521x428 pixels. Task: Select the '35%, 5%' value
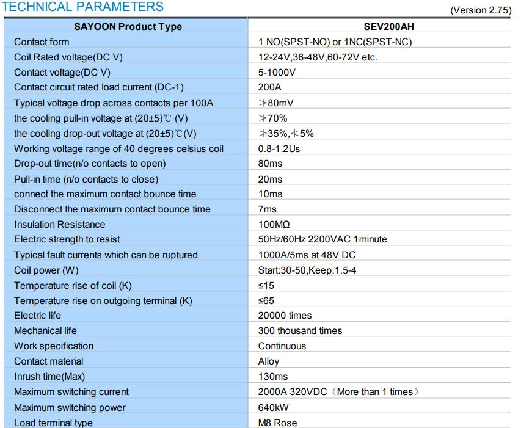coord(286,134)
